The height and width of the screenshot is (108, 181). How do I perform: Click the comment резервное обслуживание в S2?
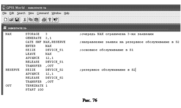point(107,70)
